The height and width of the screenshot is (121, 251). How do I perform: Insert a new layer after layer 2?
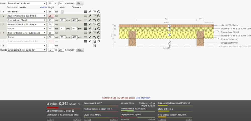(95, 16)
